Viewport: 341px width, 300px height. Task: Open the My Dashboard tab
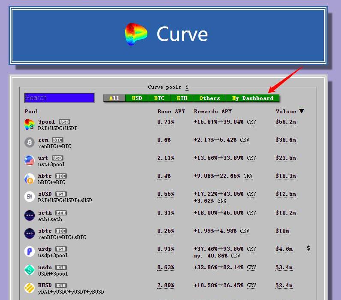point(252,98)
